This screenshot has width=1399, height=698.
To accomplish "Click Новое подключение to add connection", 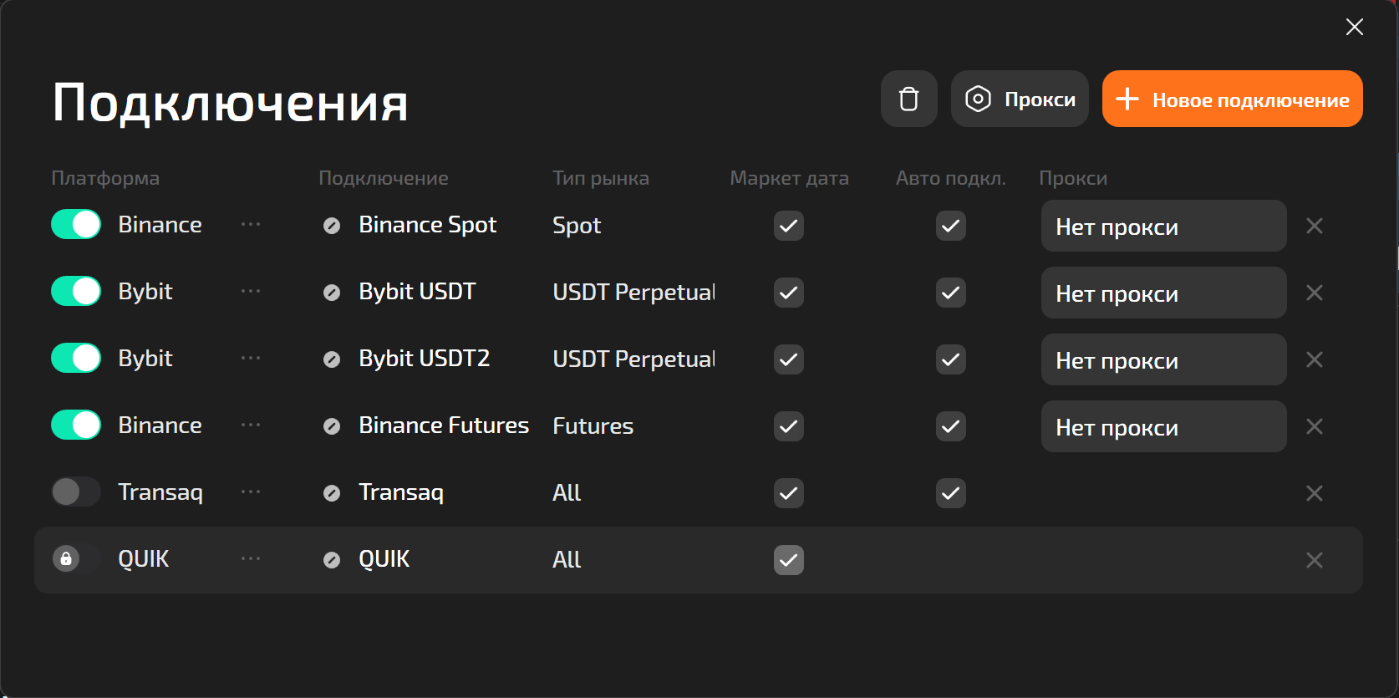I will (1232, 99).
